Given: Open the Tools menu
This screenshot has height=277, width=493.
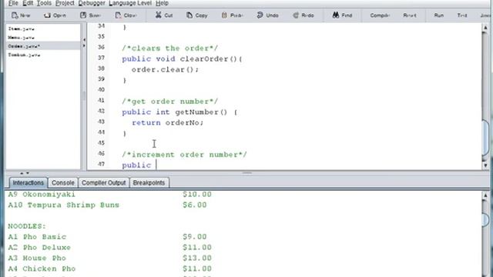Looking at the screenshot, I should click(44, 3).
